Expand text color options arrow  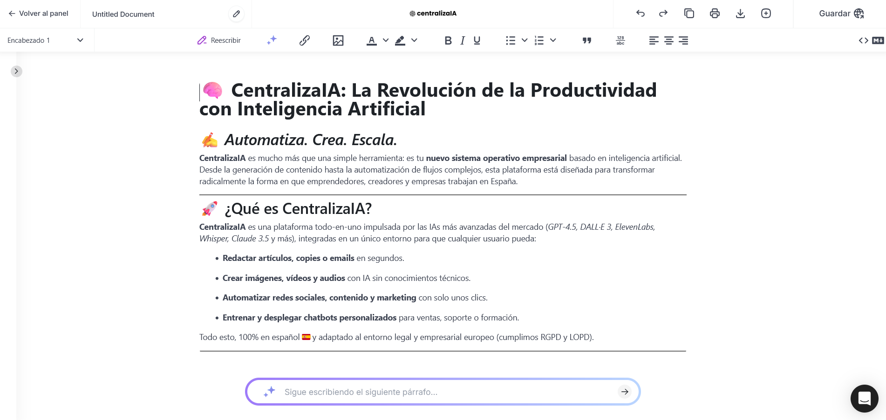point(386,40)
